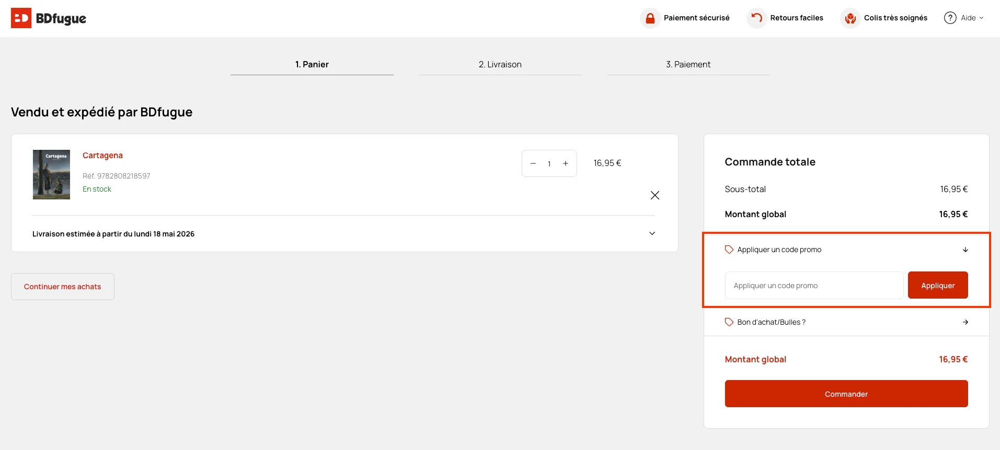This screenshot has width=1000, height=450.
Task: Expand the Livraison estimée chevron
Action: (x=652, y=233)
